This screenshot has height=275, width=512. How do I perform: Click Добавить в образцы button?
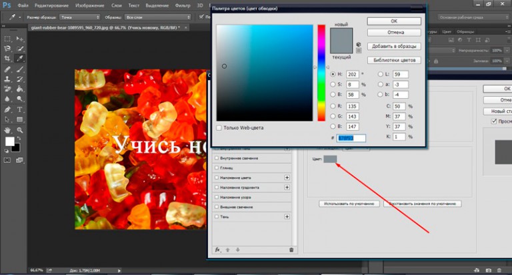(x=394, y=47)
